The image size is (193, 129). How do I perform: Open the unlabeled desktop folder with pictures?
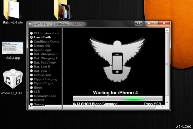pos(62,10)
